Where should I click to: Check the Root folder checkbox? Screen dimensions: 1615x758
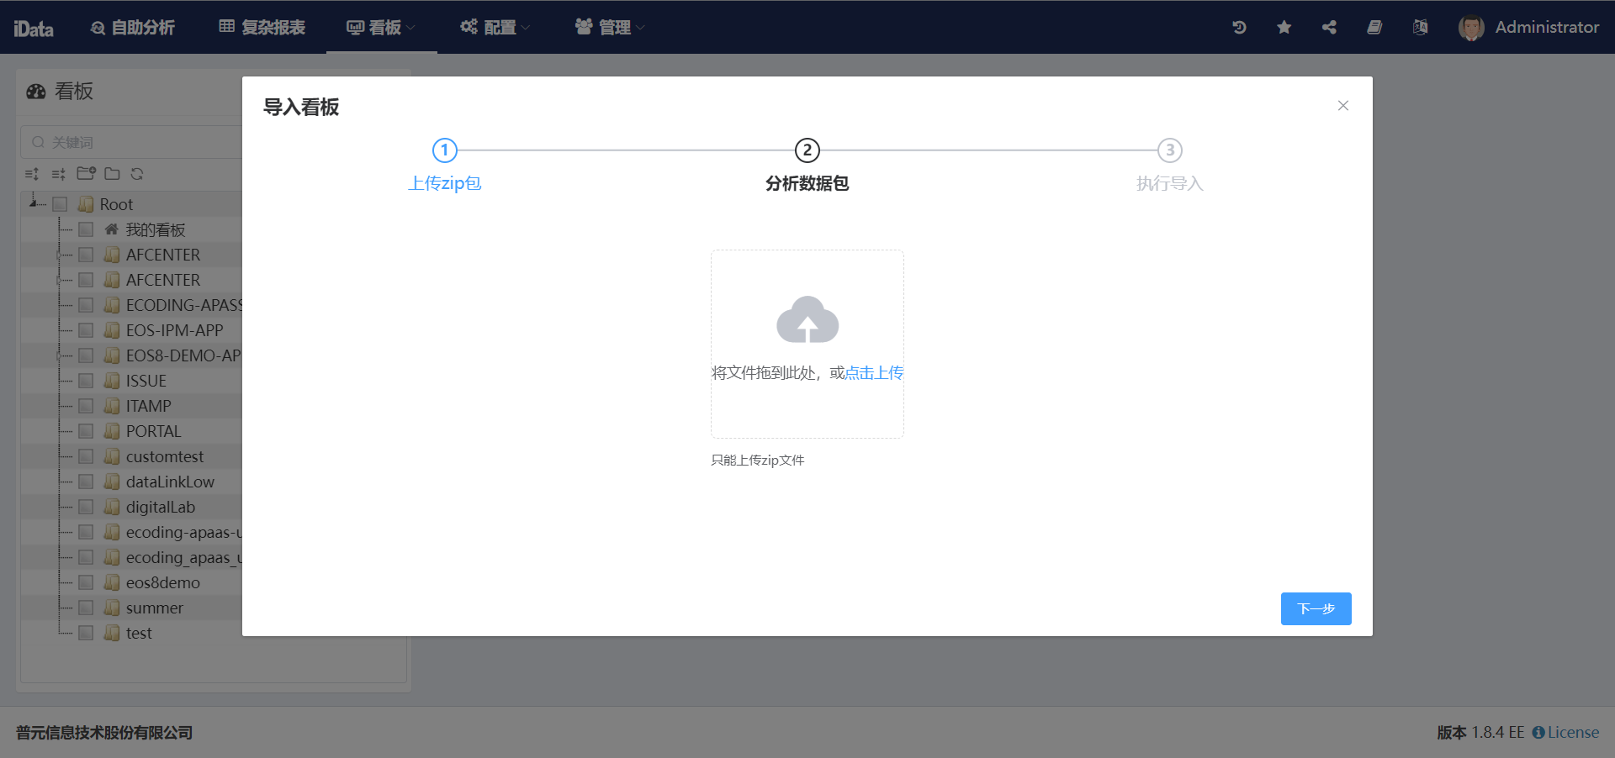pos(60,204)
